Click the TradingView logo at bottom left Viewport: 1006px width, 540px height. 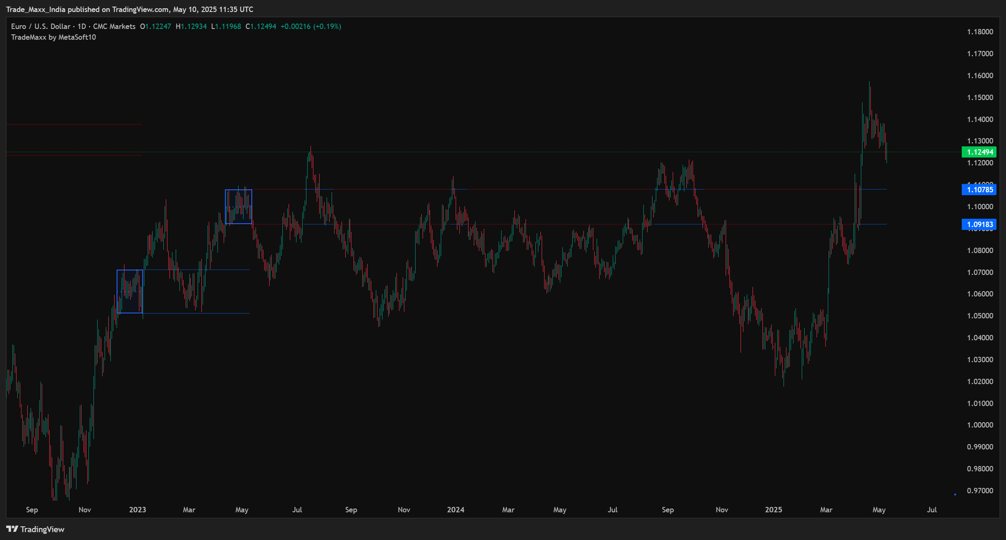(x=35, y=529)
